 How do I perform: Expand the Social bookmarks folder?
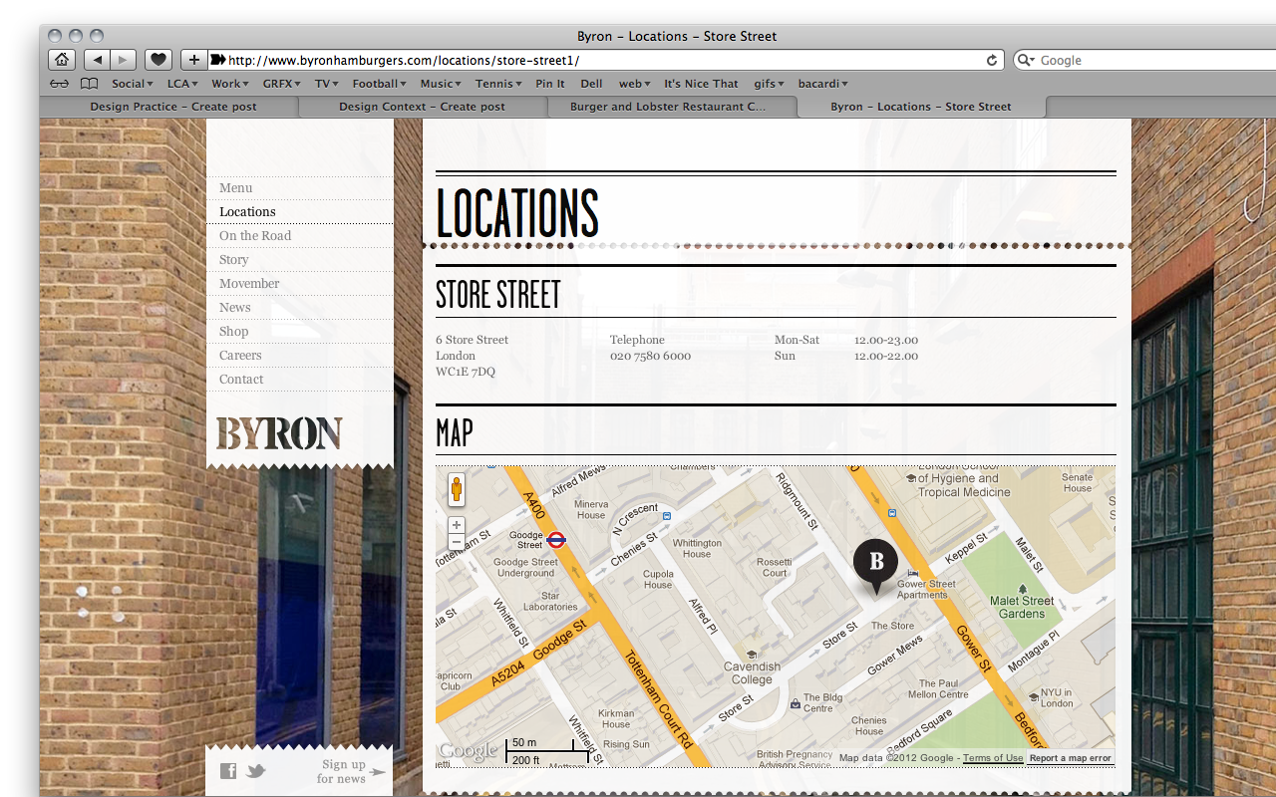[132, 84]
